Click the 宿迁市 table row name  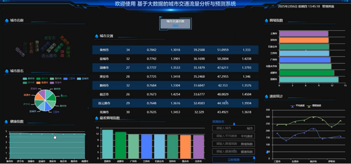pos(104,94)
